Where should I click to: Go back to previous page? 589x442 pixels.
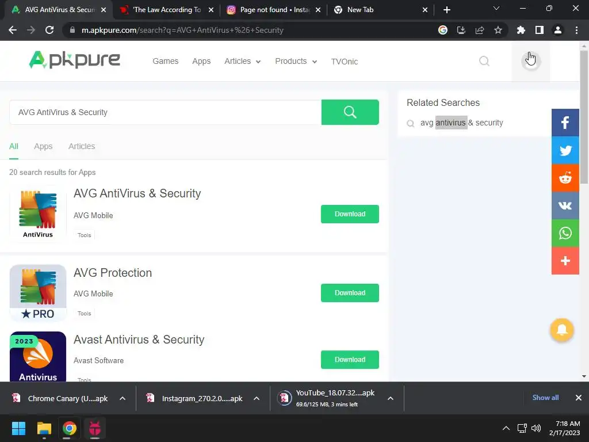pyautogui.click(x=13, y=30)
